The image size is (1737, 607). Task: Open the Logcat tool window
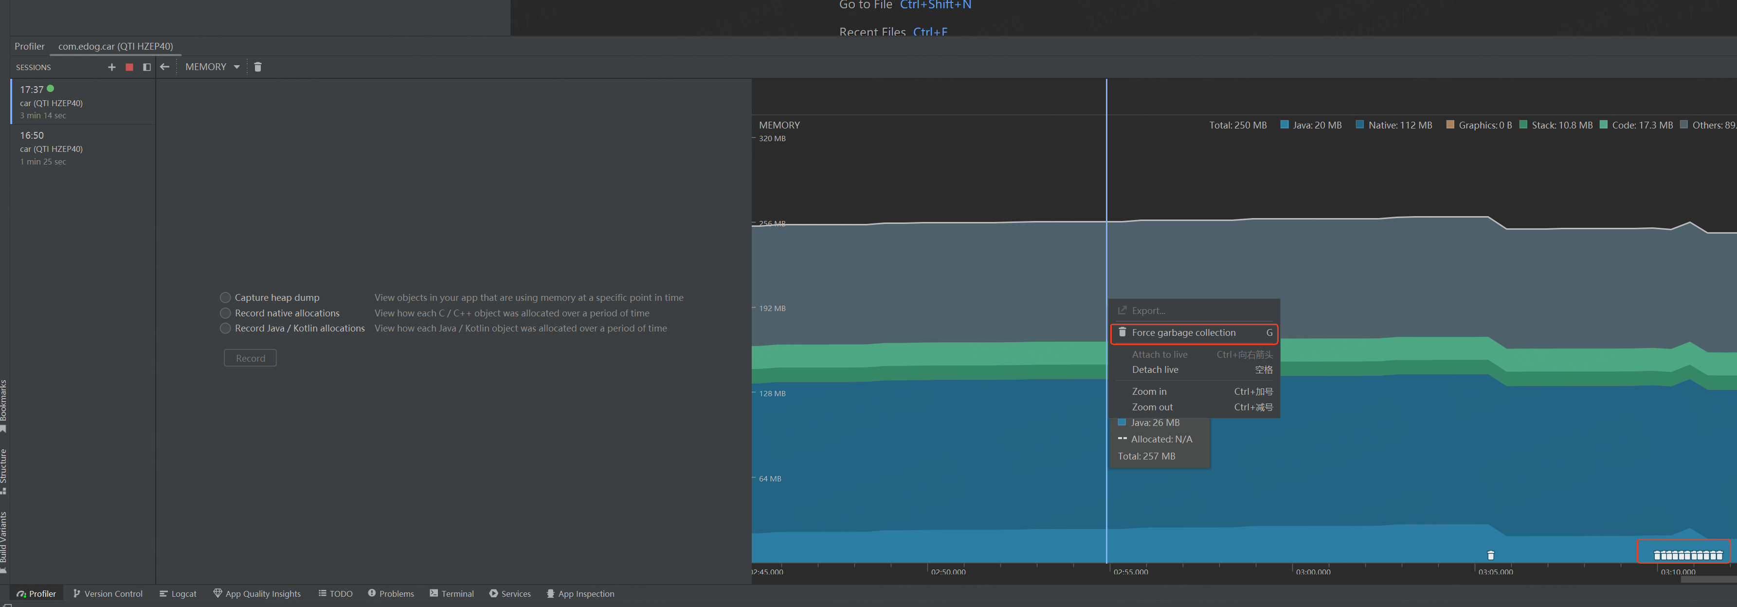178,593
